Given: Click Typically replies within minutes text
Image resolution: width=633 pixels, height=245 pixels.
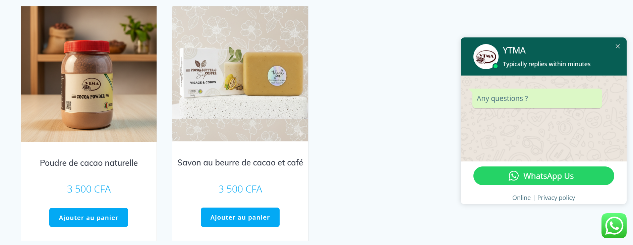Looking at the screenshot, I should 546,64.
